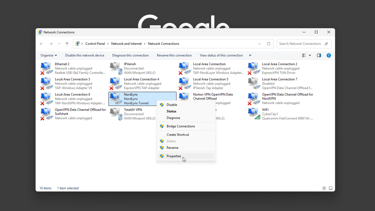Image resolution: width=375 pixels, height=211 pixels.
Task: Click the Local Area Connection 5 icon
Action: 185,84
